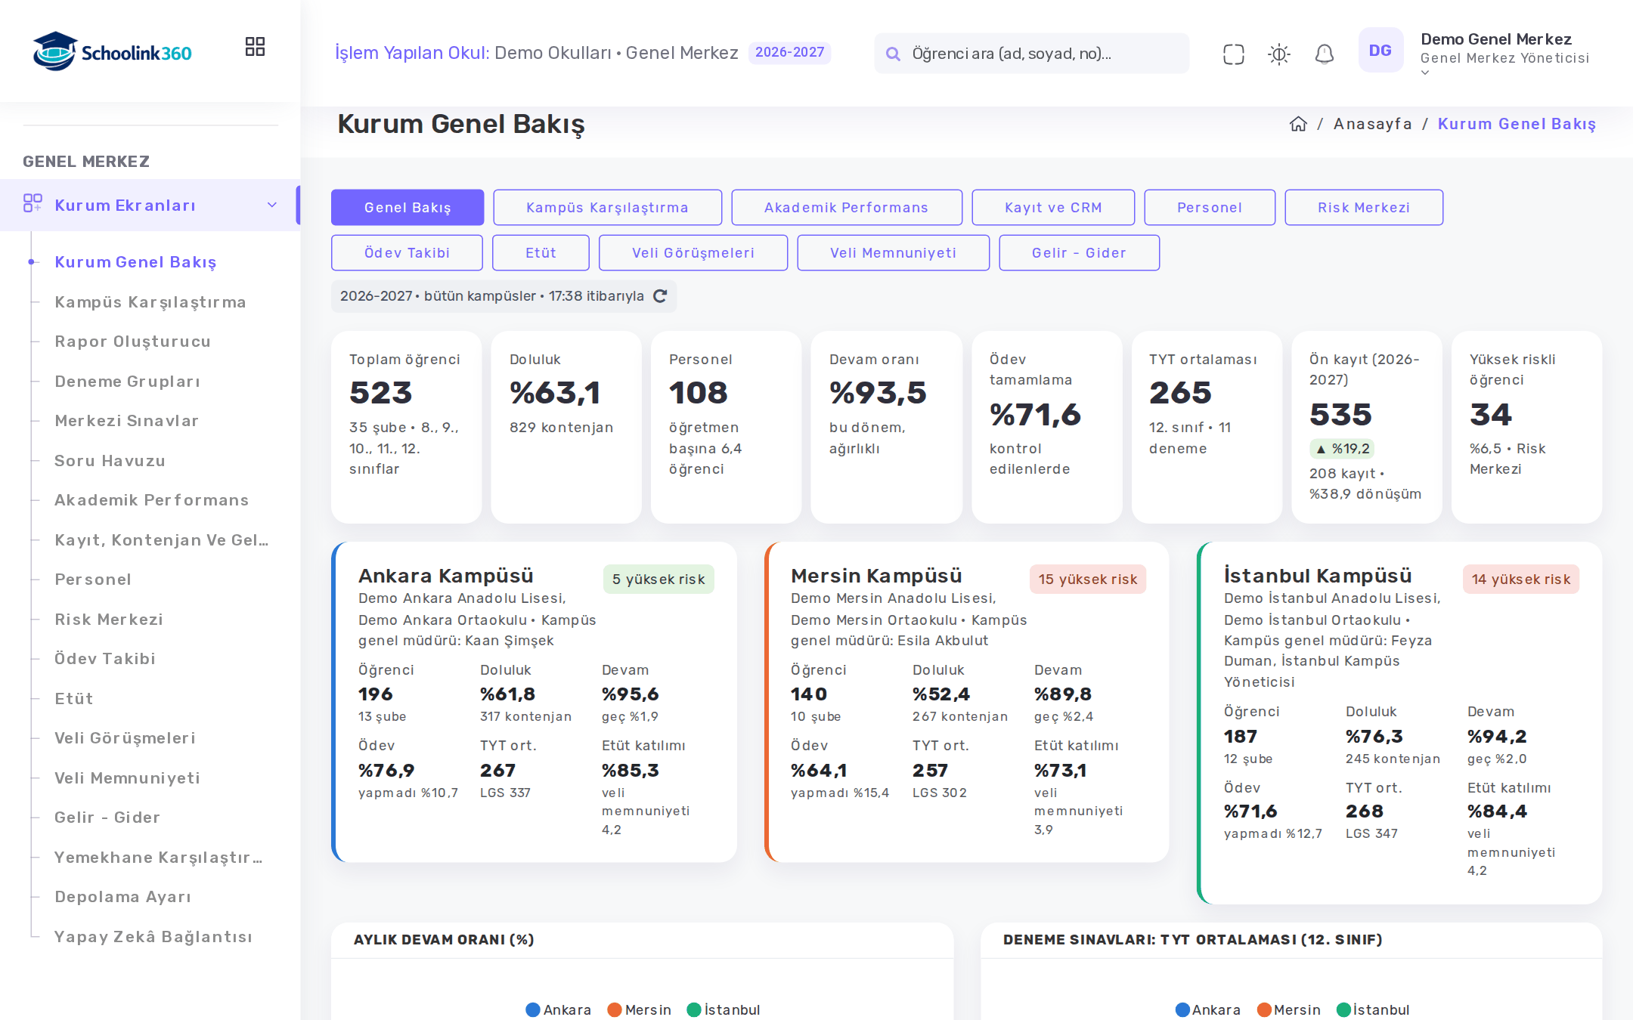Viewport: 1633px width, 1020px height.
Task: Click the DG user avatar
Action: (x=1380, y=51)
